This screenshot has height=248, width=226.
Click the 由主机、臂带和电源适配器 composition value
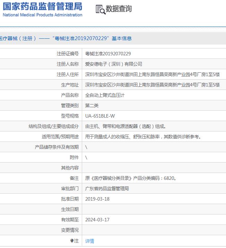tap(126, 126)
